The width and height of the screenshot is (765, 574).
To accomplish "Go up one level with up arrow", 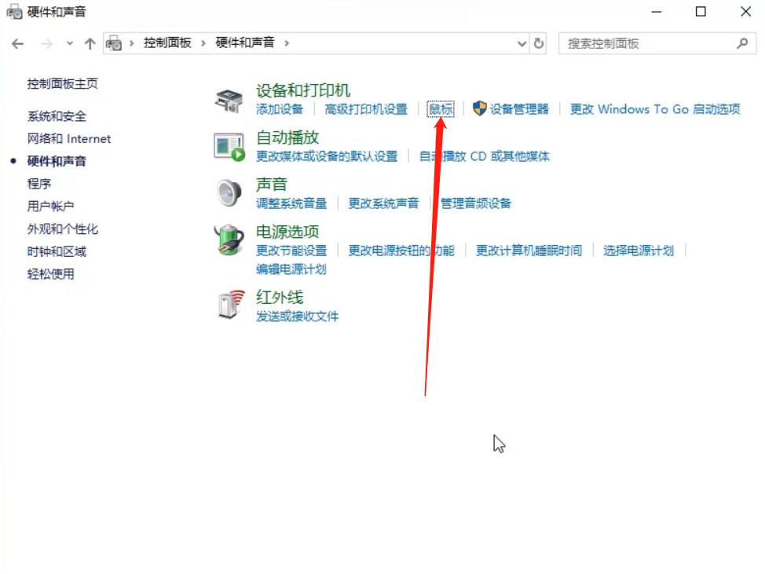I will tap(90, 44).
